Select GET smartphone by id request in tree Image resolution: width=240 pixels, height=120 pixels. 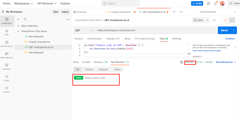[41, 47]
